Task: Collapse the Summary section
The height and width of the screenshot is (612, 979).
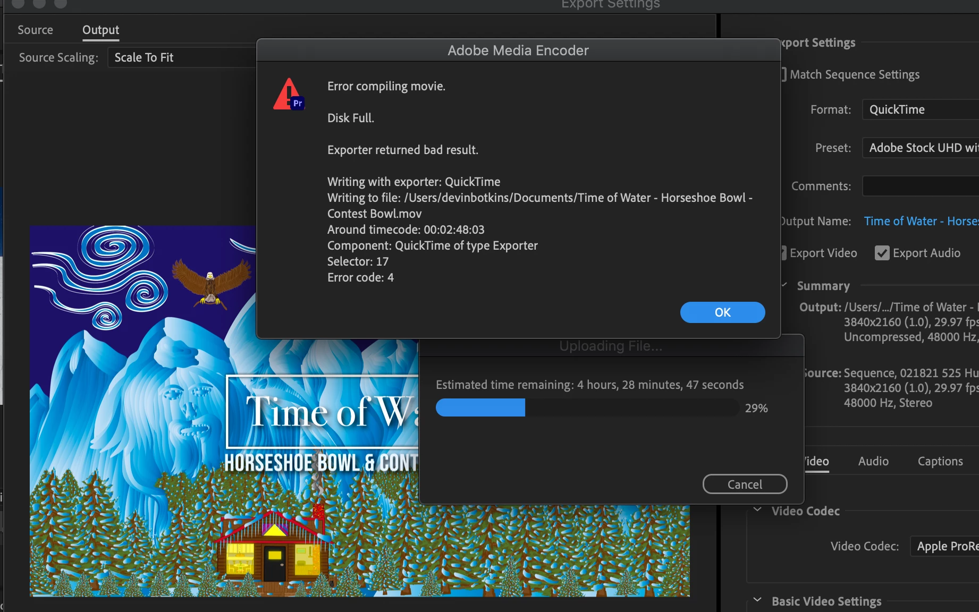Action: click(784, 285)
